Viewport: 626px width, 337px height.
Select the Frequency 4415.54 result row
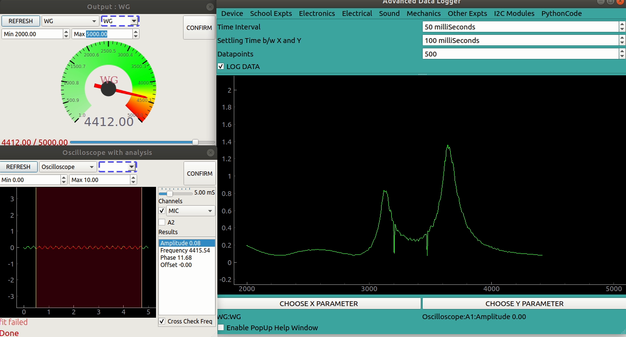pyautogui.click(x=185, y=251)
